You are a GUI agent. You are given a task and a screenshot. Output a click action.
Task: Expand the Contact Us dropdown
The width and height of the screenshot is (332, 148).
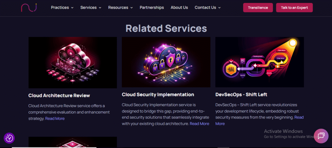207,7
